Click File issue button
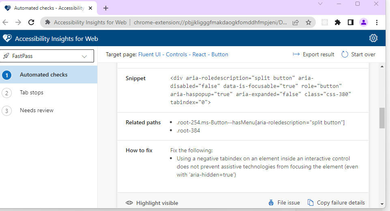 [x=284, y=203]
